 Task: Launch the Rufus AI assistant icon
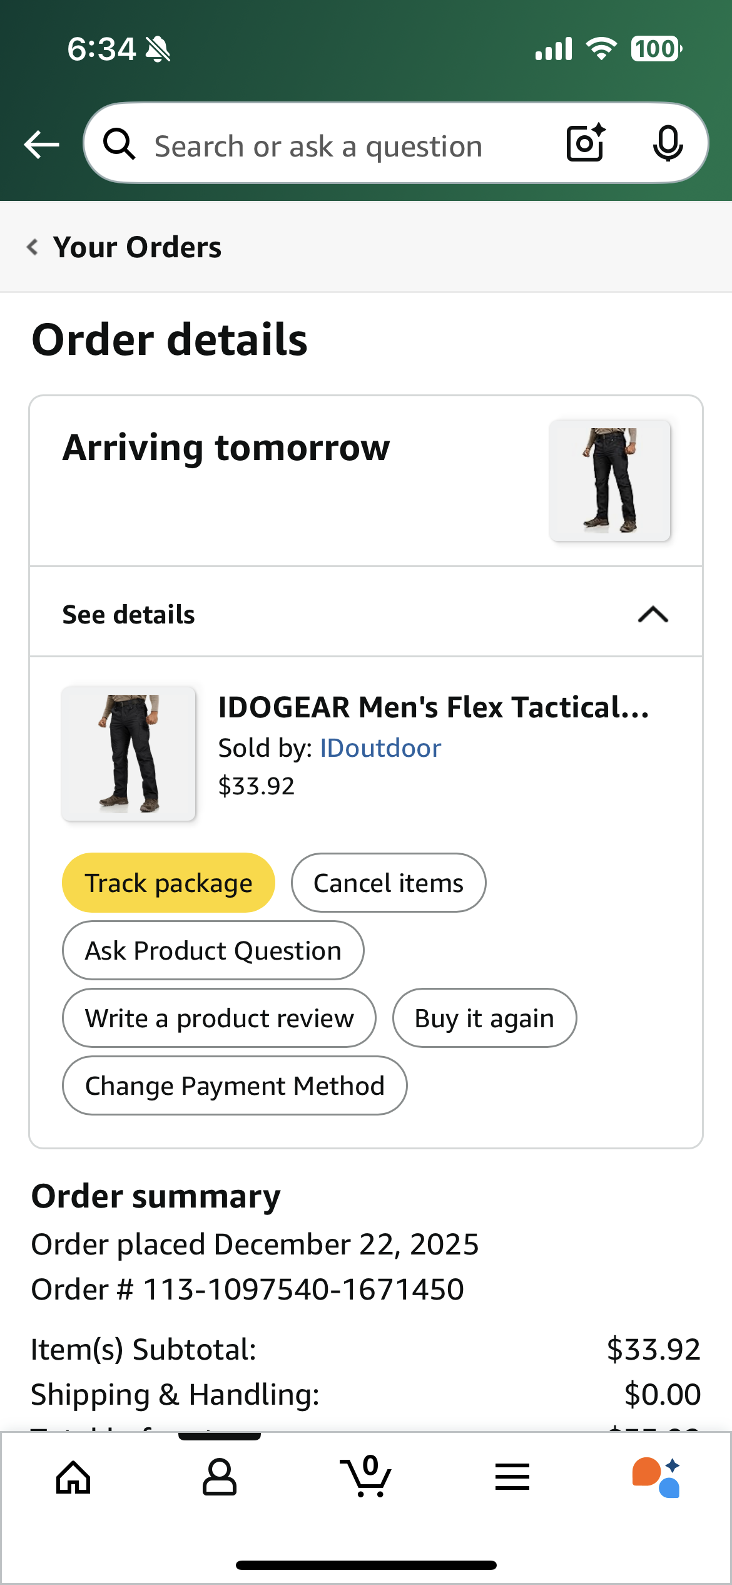[x=656, y=1477]
